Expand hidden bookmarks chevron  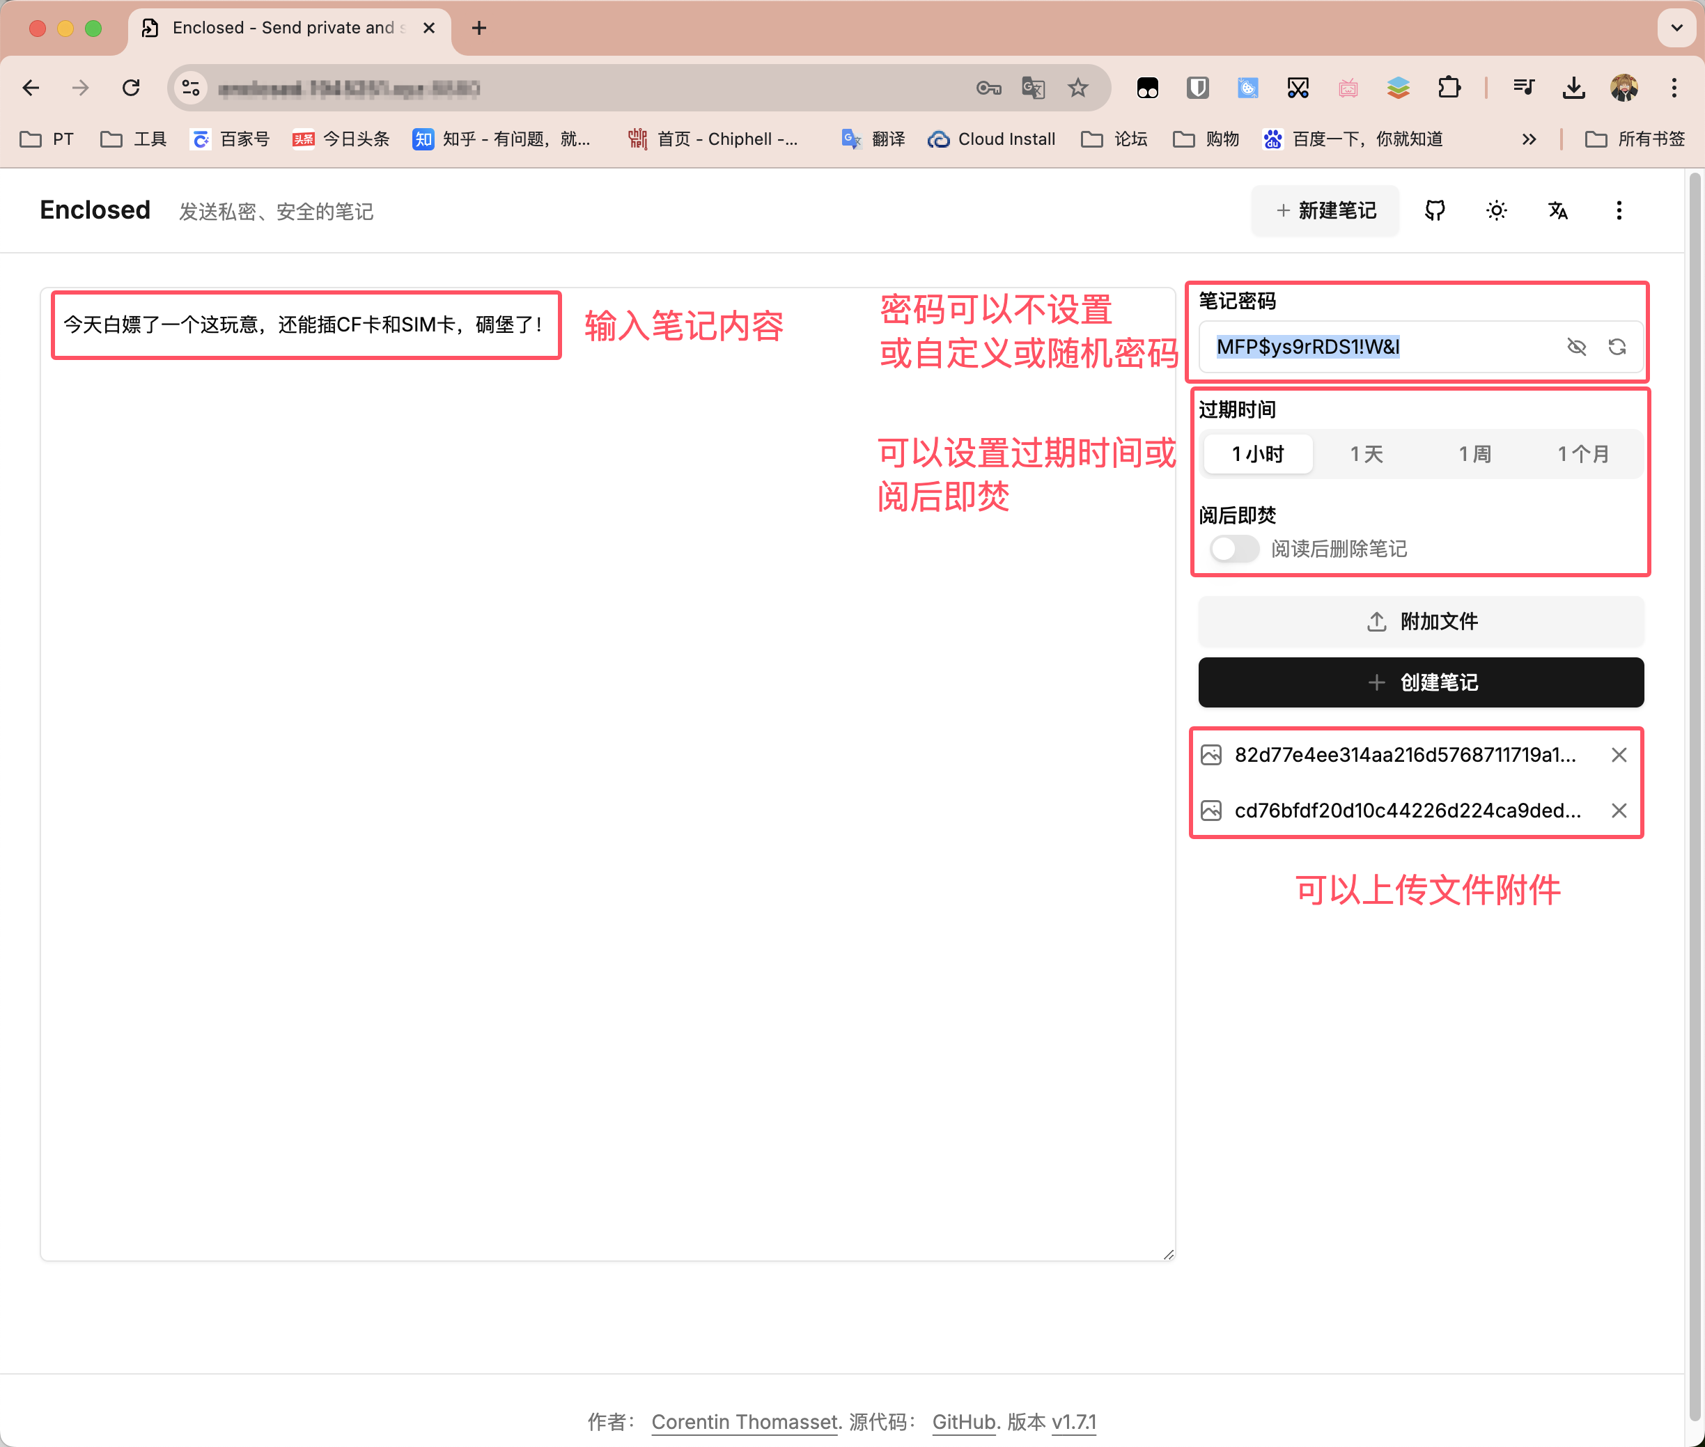click(1529, 139)
